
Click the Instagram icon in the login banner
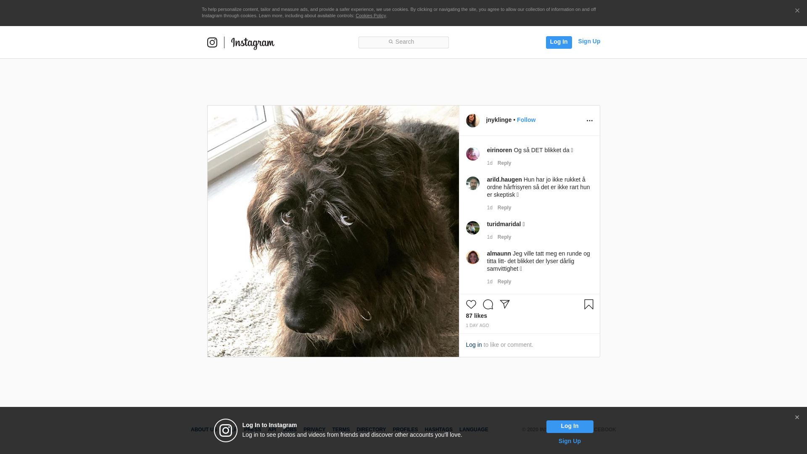pyautogui.click(x=226, y=430)
